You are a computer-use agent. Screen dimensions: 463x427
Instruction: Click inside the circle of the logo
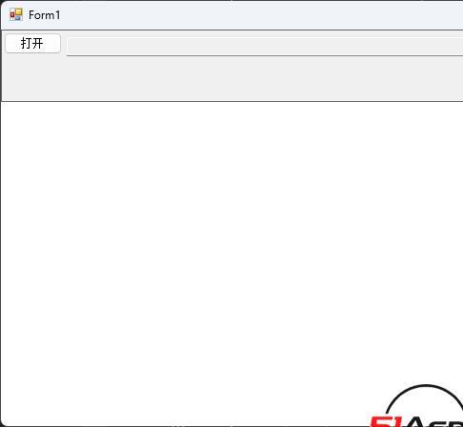426,402
